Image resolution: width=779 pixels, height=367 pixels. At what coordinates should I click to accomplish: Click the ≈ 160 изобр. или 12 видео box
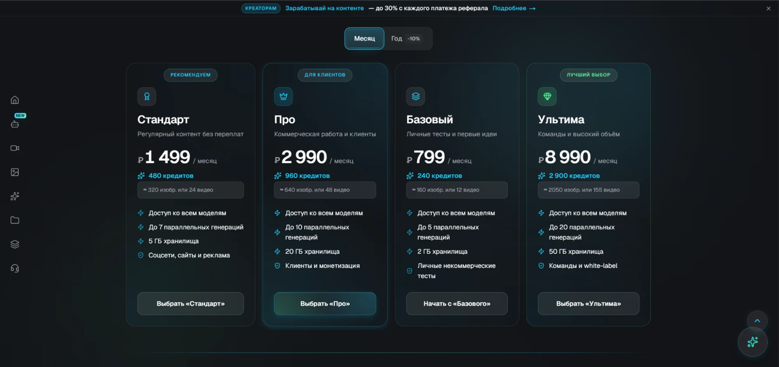coord(457,190)
